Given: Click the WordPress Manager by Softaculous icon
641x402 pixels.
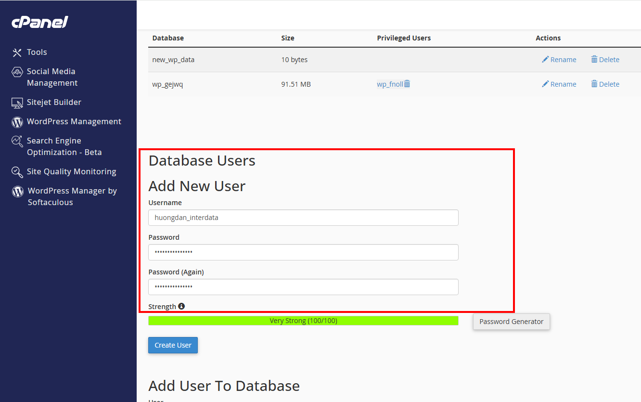Looking at the screenshot, I should [x=18, y=191].
